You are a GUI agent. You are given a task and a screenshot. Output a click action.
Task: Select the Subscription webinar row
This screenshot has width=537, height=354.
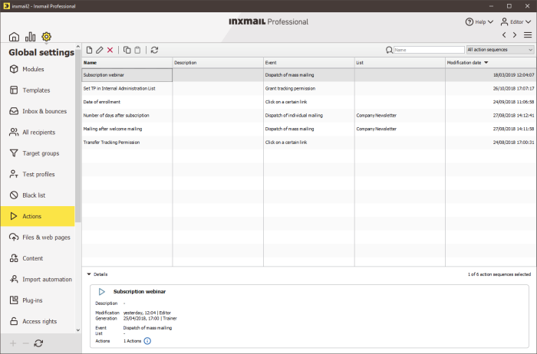(308, 75)
